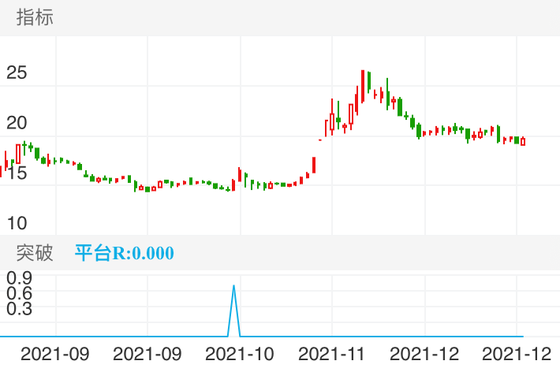Click the 10 price axis label
The width and height of the screenshot is (560, 372).
coord(17,222)
